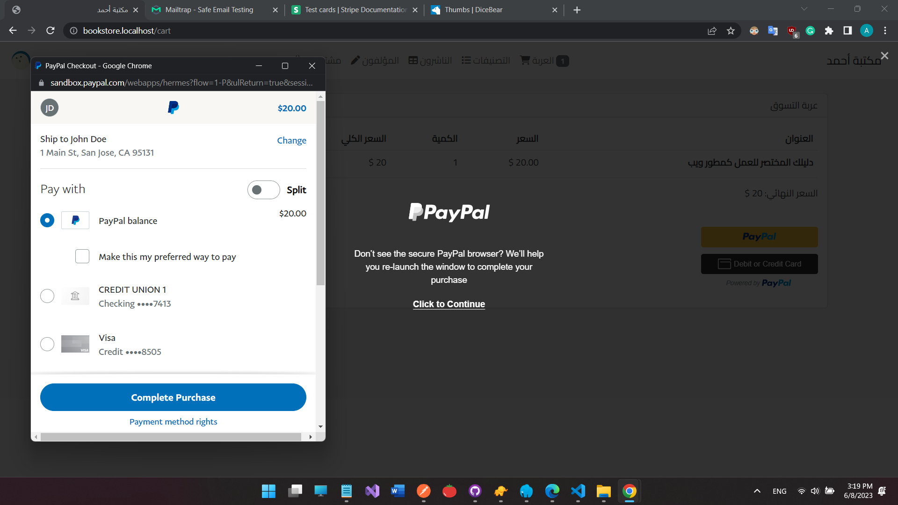Open the browser extensions puzzle icon
898x505 pixels.
pos(829,31)
